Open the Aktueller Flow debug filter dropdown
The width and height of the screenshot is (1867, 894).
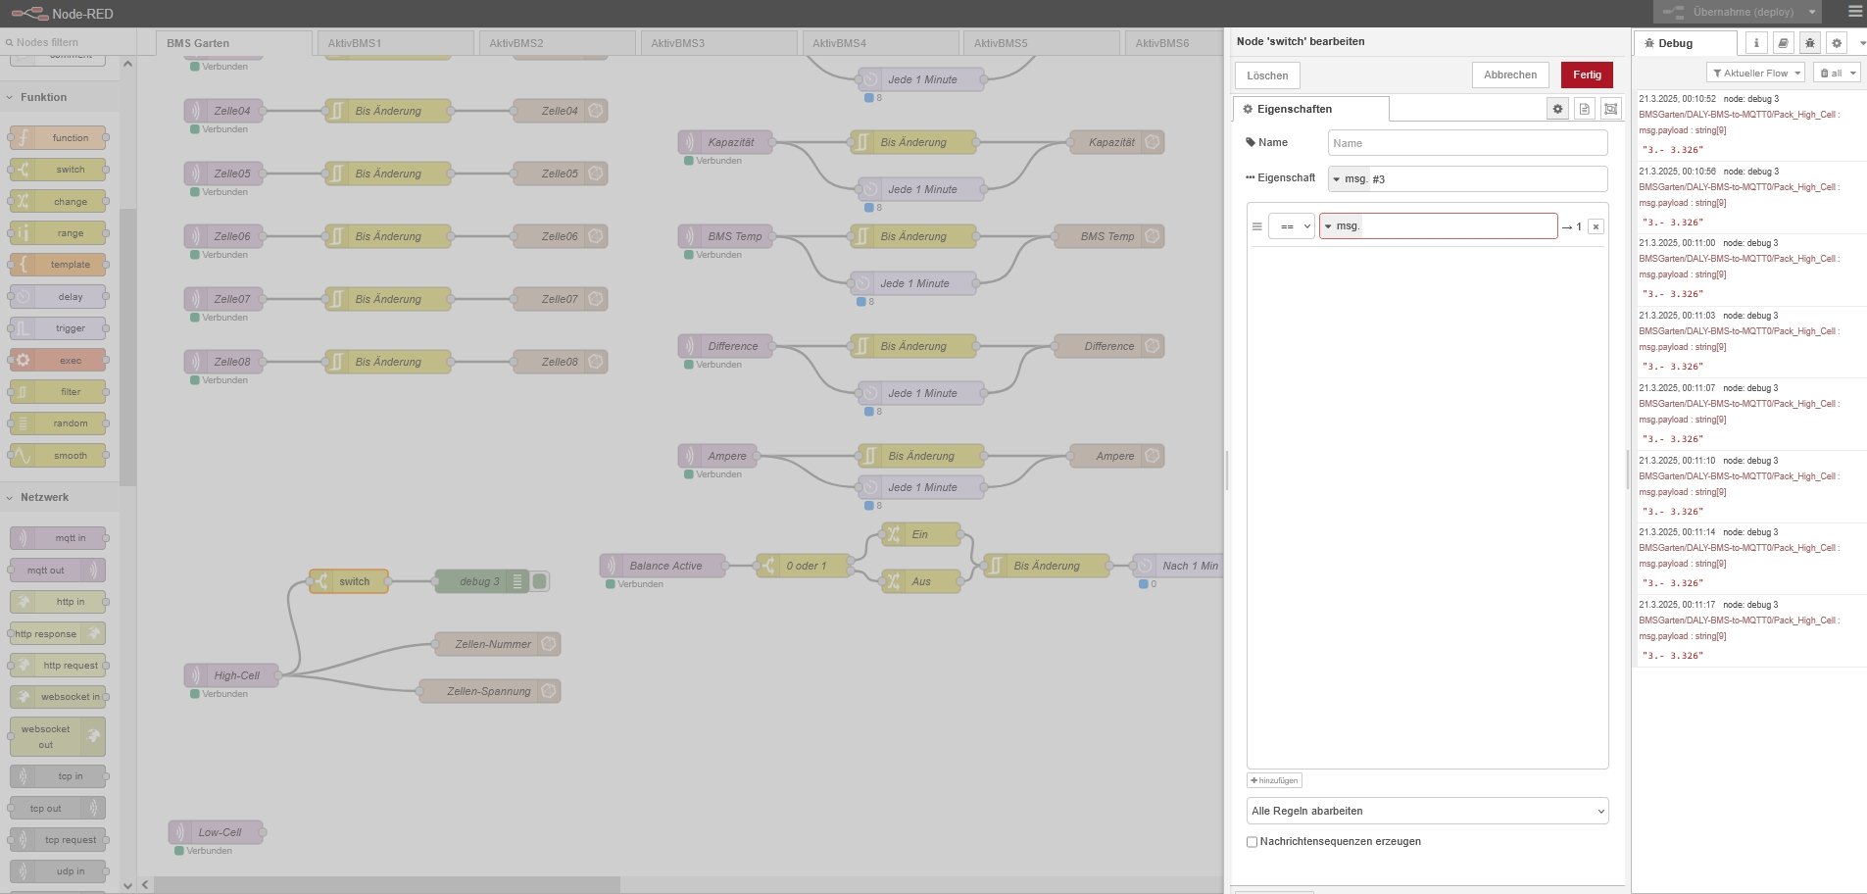(1755, 74)
